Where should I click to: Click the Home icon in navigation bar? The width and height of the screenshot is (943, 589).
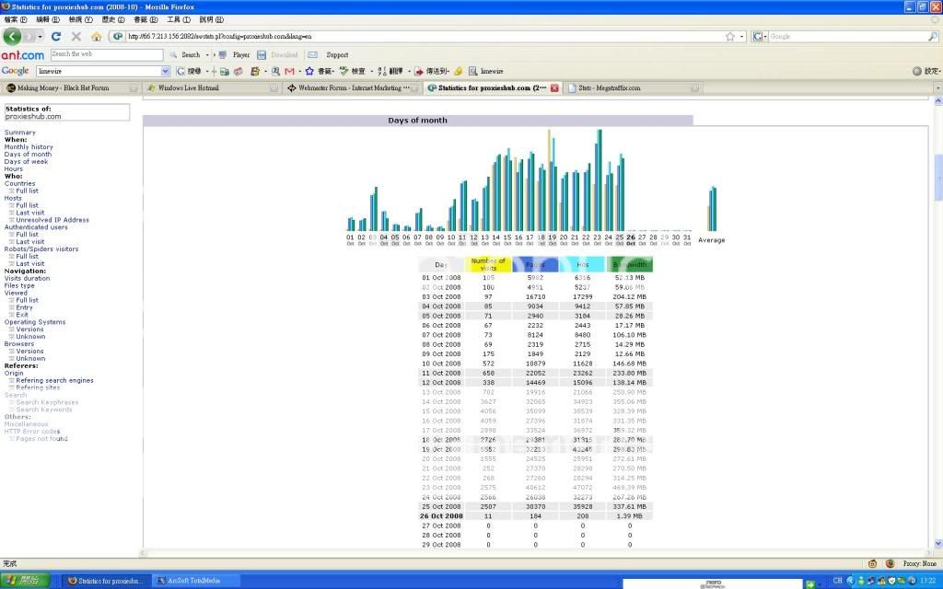97,37
